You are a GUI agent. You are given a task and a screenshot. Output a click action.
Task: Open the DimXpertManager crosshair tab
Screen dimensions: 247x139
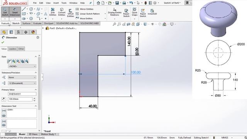point(26,32)
